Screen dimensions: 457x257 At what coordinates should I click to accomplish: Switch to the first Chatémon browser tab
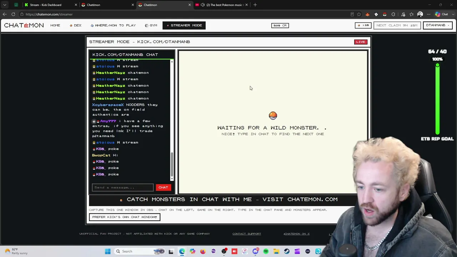tap(107, 5)
